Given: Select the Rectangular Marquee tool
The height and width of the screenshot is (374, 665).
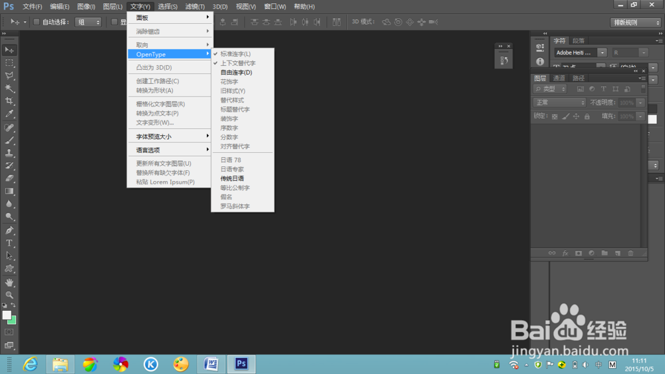Looking at the screenshot, I should coord(9,63).
